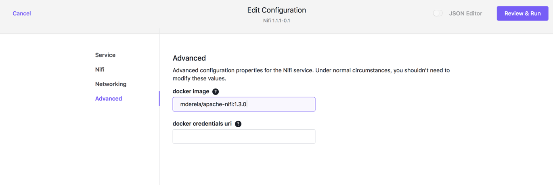
Task: Select the Advanced sidebar item
Action: point(109,99)
